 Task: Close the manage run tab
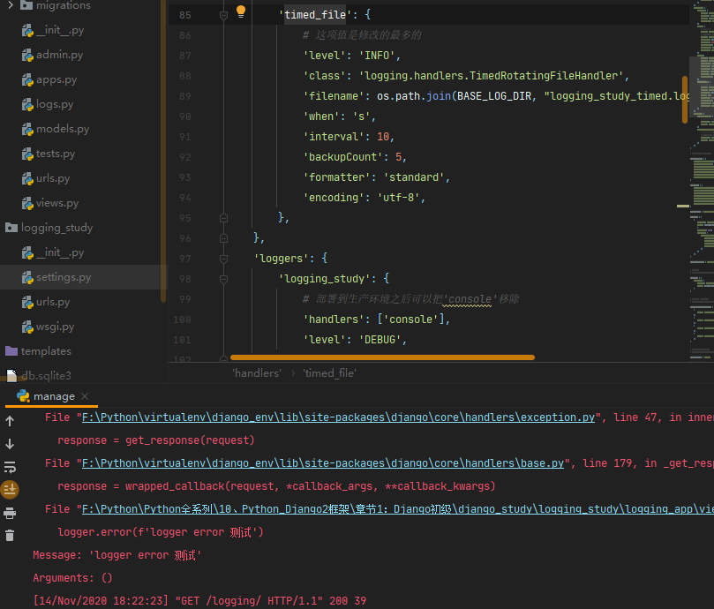tap(85, 396)
